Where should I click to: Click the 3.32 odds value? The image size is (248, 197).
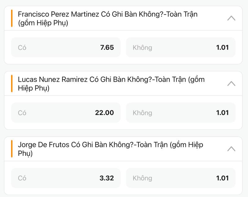pos(107,178)
